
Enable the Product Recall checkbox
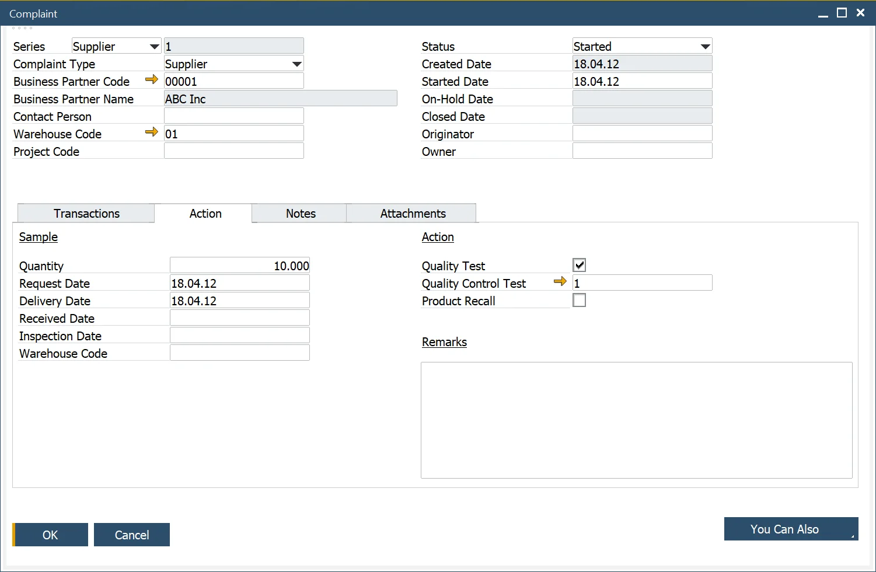(x=579, y=301)
